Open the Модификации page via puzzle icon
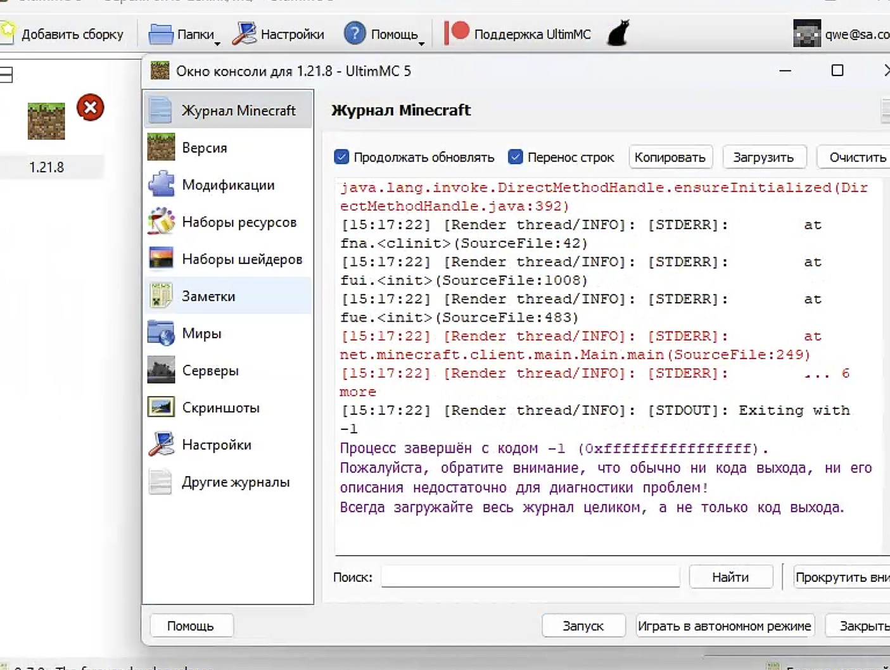 [x=162, y=185]
